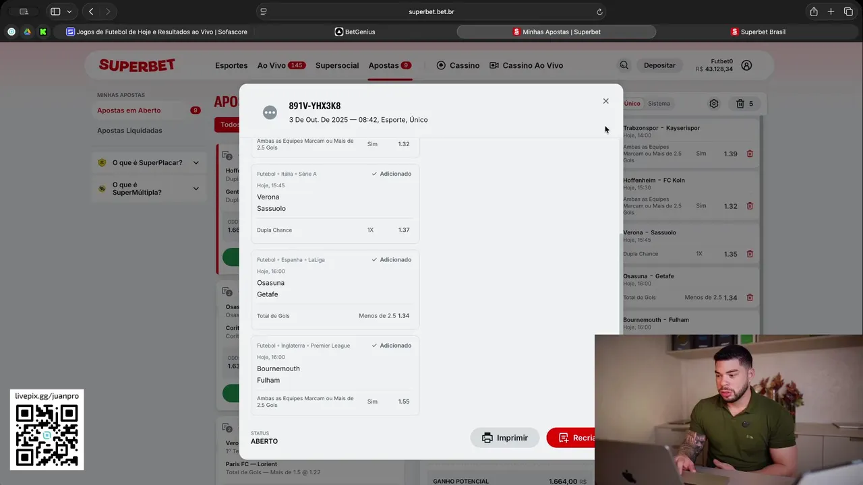Image resolution: width=863 pixels, height=485 pixels.
Task: Click the Depositar button
Action: point(659,65)
